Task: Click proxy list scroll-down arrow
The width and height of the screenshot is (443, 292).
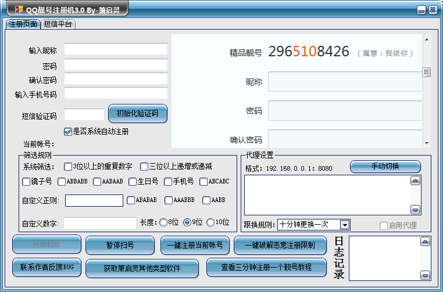Action: (x=415, y=210)
